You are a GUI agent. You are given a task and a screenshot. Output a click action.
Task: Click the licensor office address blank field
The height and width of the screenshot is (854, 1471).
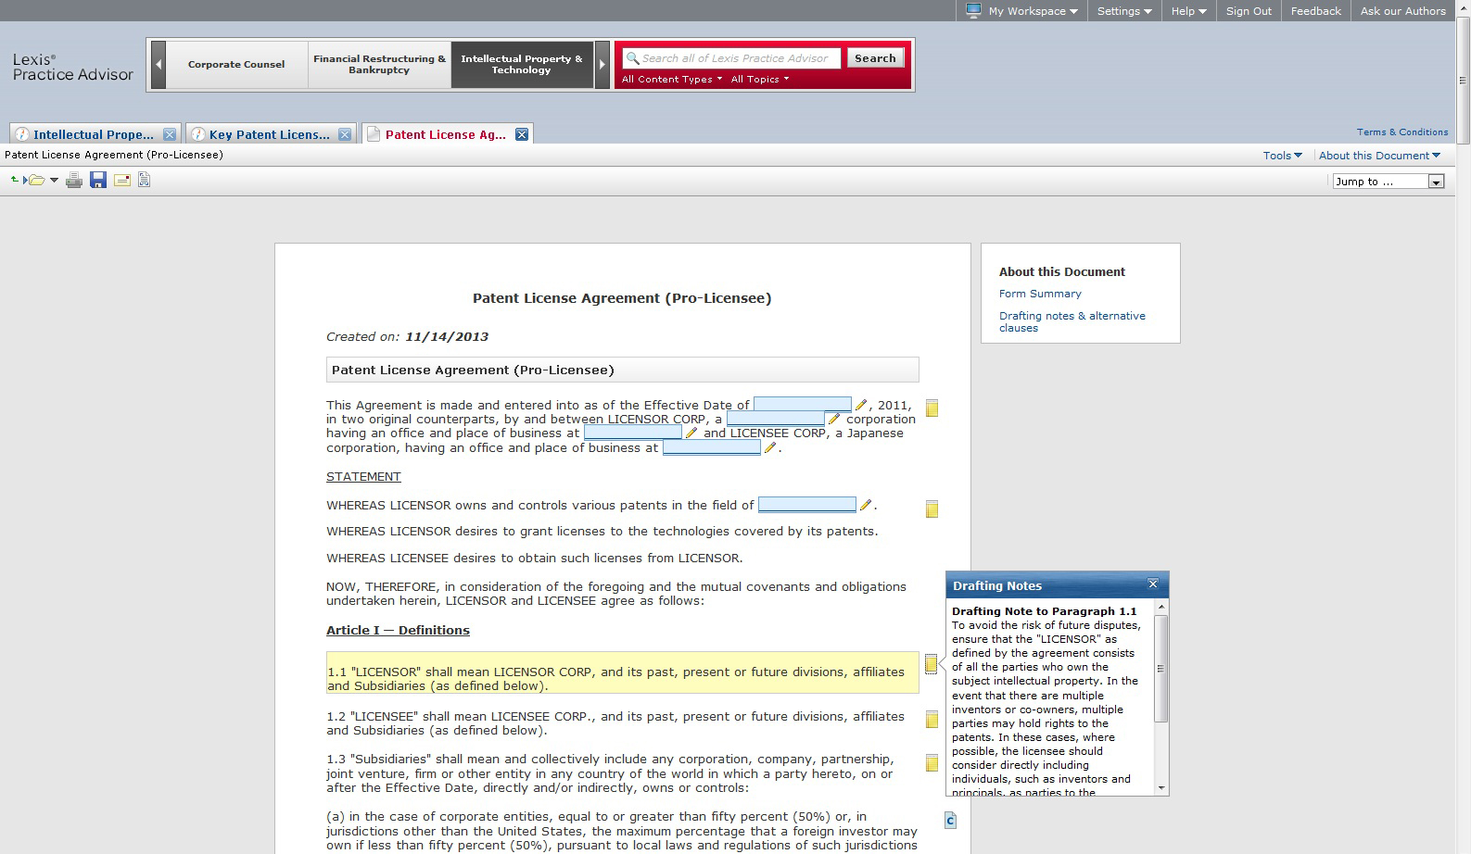click(633, 433)
